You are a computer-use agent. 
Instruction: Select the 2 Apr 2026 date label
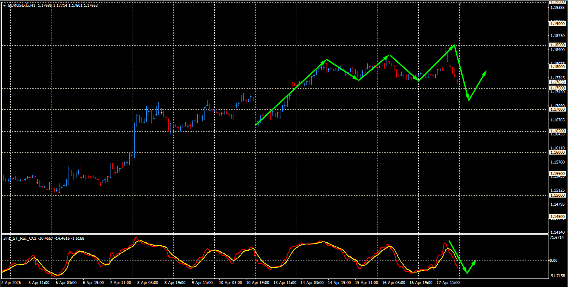click(x=11, y=284)
